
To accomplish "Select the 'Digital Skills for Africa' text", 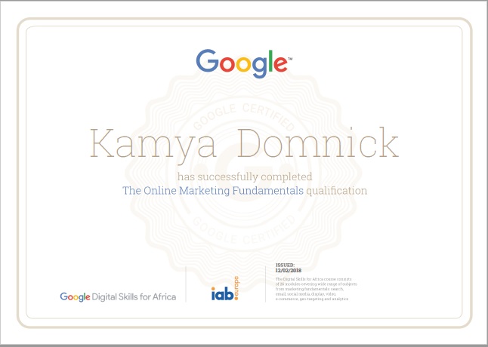I will click(x=134, y=296).
